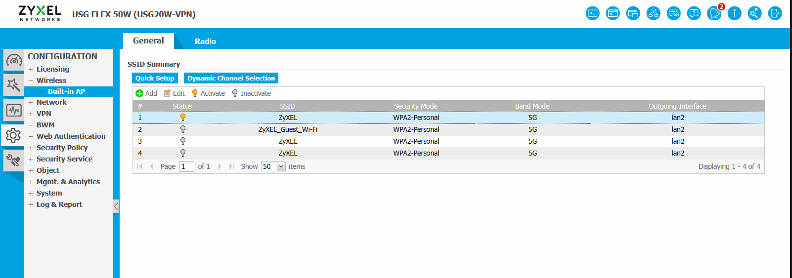Click the Quick Setup button
Image resolution: width=792 pixels, height=278 pixels.
click(155, 78)
